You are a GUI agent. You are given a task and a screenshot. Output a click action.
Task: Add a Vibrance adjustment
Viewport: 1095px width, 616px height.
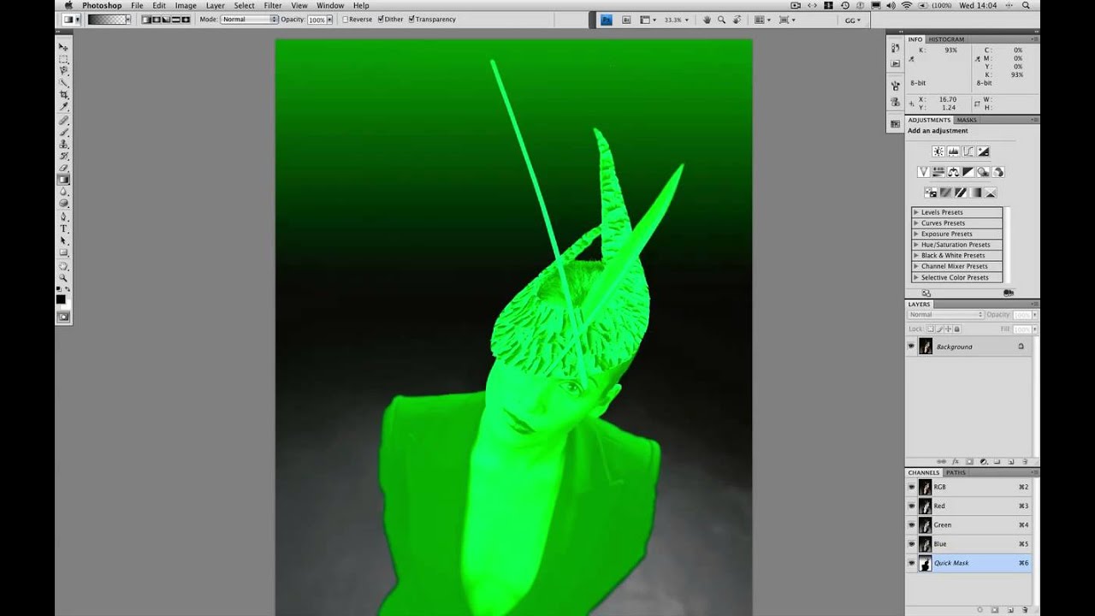924,172
